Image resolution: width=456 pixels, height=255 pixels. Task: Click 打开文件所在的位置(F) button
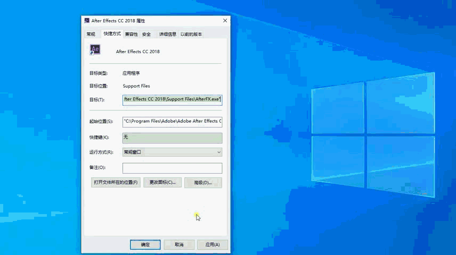tap(116, 182)
